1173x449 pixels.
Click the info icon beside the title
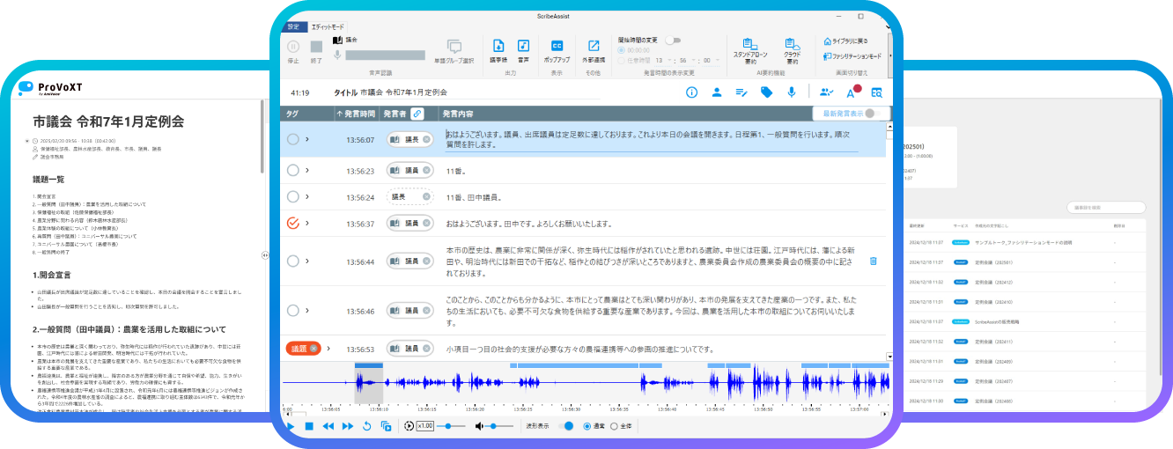691,92
